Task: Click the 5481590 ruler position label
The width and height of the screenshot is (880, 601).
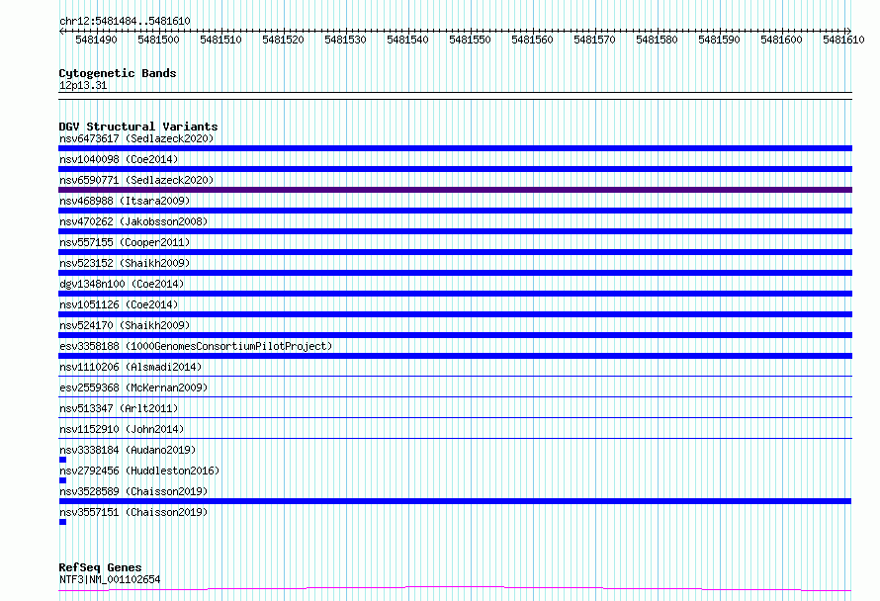Action: click(719, 40)
